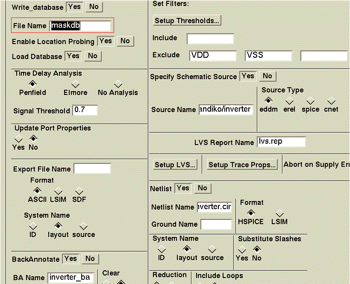Choose Elmore time delay analysis
Screen dimensions: 350x284
click(75, 84)
